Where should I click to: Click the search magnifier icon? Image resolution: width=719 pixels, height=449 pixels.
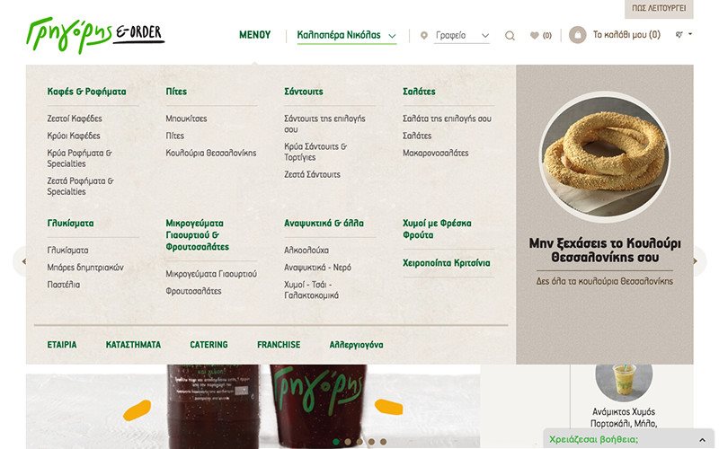(510, 35)
